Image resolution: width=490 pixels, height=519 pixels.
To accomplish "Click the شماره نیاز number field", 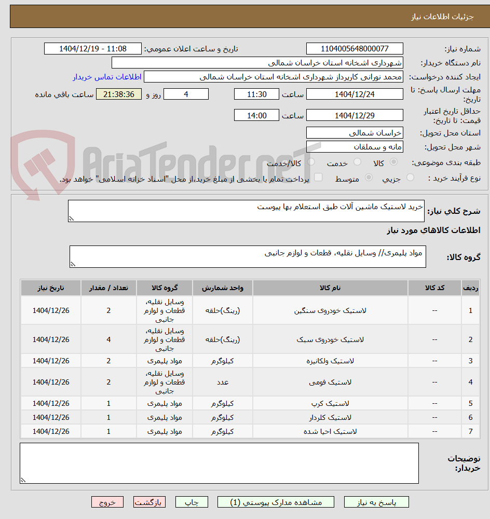I will pyautogui.click(x=355, y=49).
